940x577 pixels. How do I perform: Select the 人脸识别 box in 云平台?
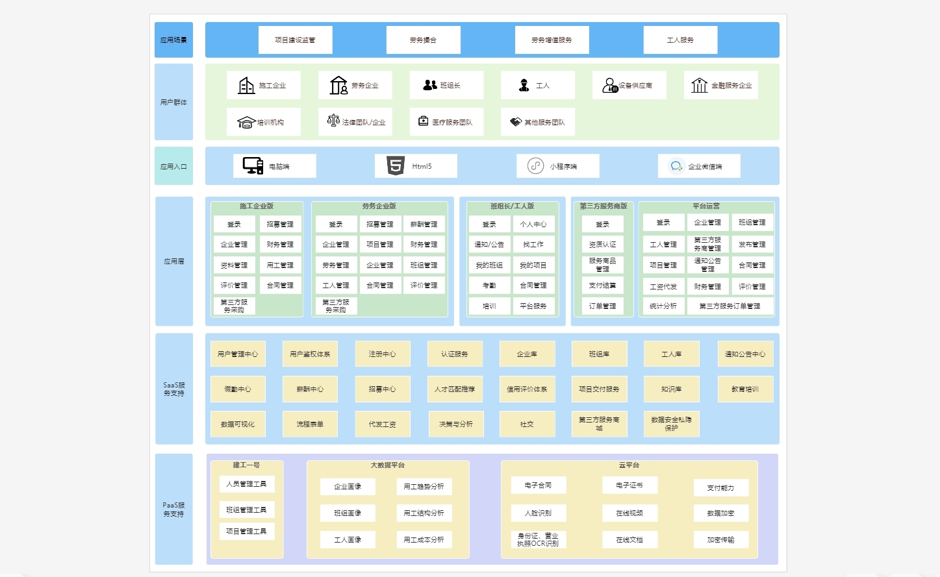click(x=539, y=513)
